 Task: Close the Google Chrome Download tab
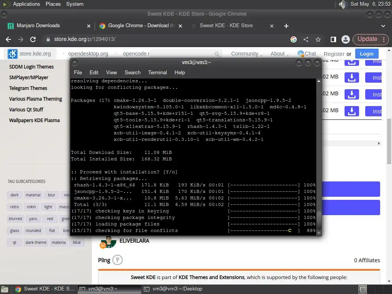pyautogui.click(x=180, y=26)
